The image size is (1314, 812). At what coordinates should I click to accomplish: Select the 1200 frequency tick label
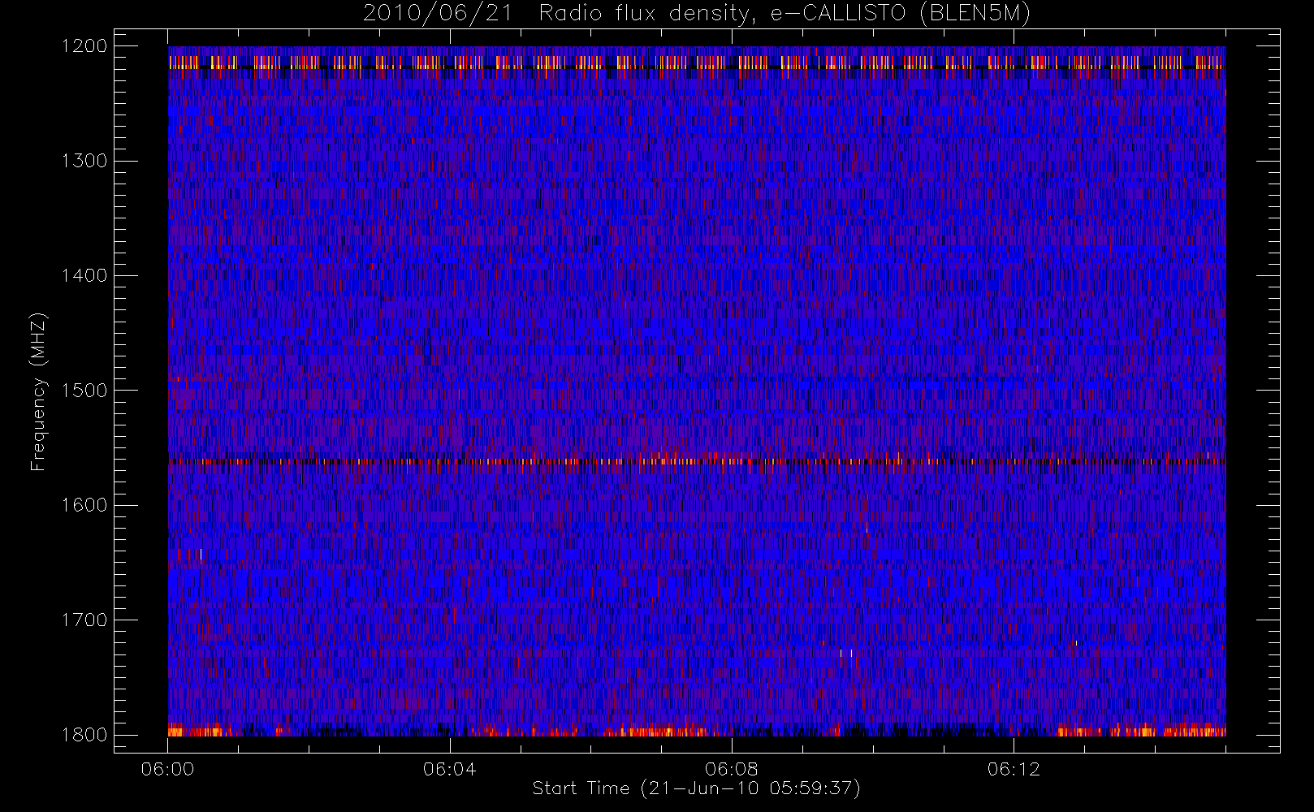click(84, 46)
